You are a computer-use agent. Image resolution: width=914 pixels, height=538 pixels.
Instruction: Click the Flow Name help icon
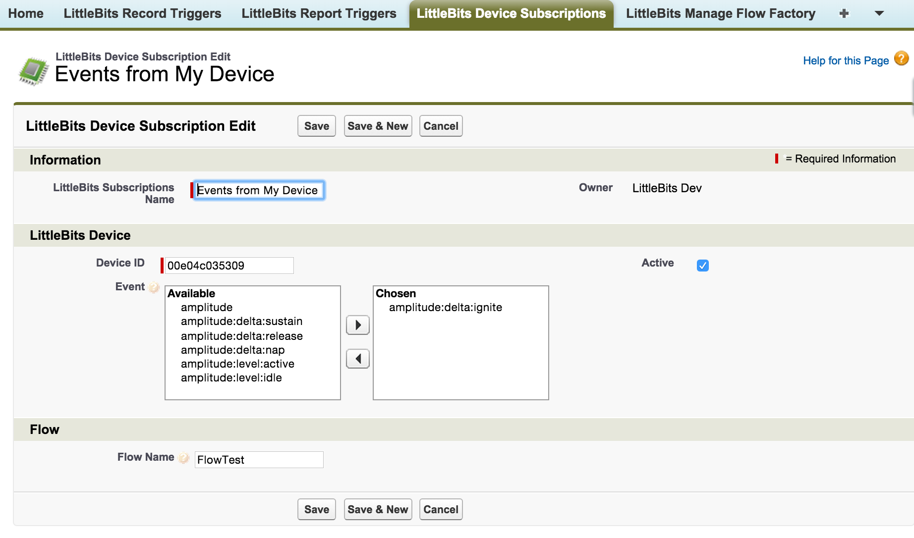click(184, 458)
